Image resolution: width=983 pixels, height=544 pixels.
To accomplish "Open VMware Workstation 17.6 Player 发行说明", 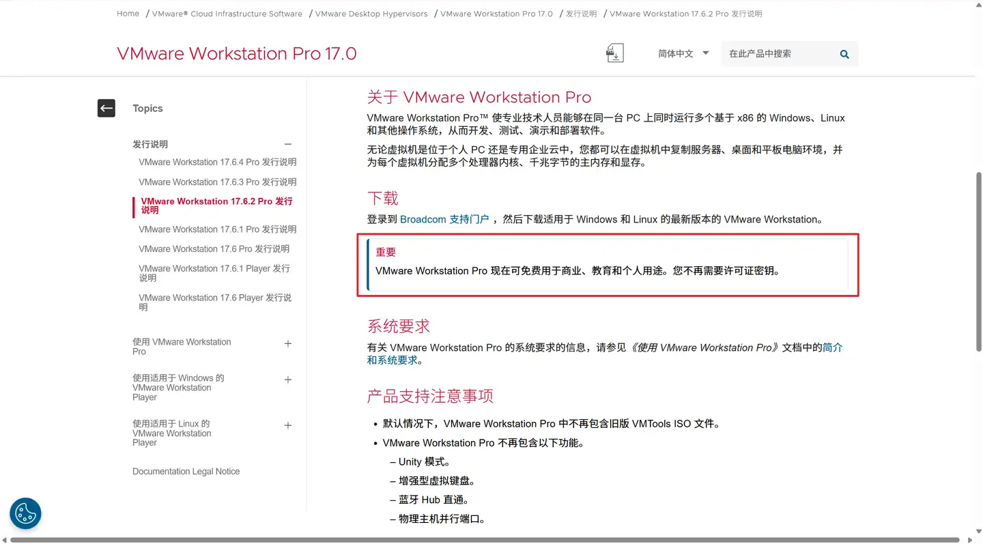I will coord(215,302).
